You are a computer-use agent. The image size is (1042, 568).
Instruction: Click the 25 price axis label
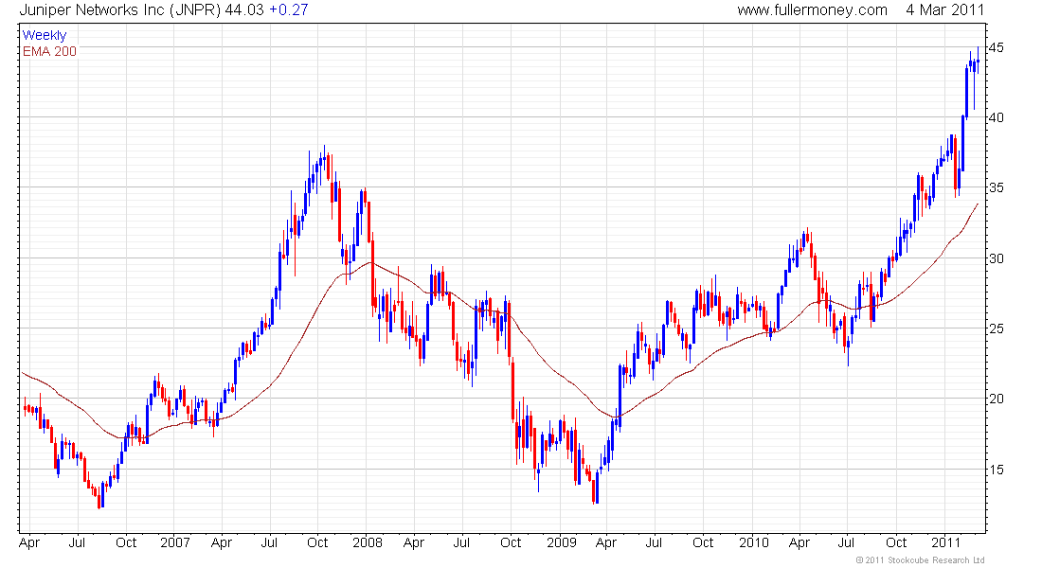(x=997, y=328)
